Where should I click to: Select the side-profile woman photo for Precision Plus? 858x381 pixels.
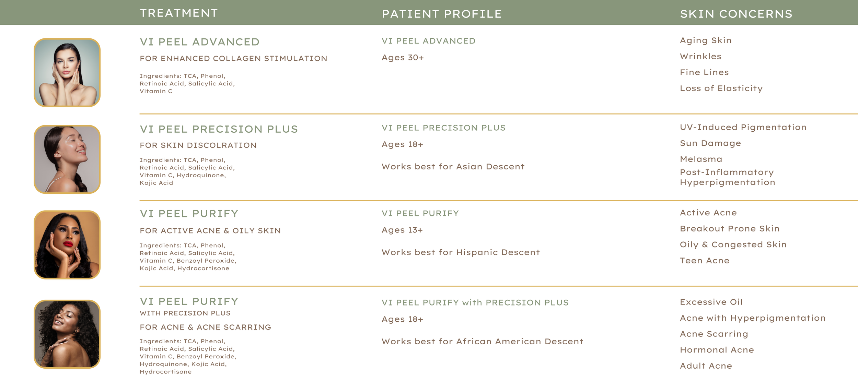click(67, 159)
